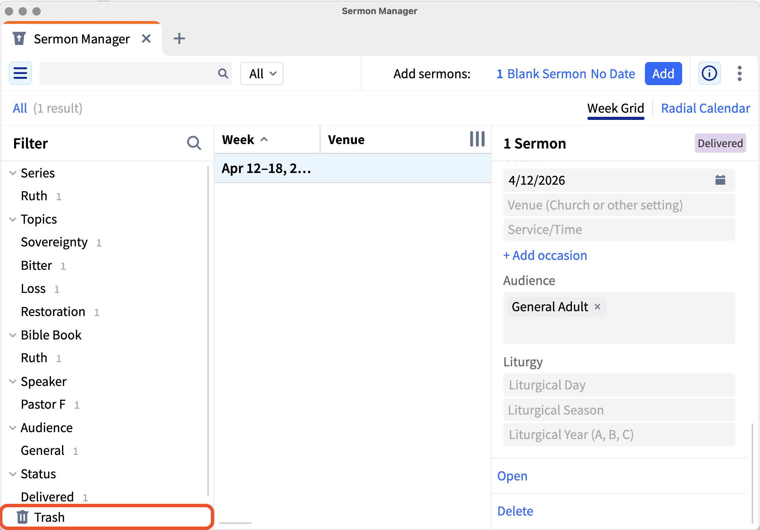Open the All filter dropdown
This screenshot has height=530, width=760.
(262, 73)
